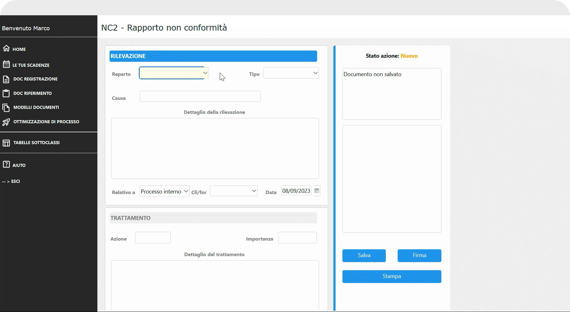
Task: Click the Home house icon
Action: pyautogui.click(x=6, y=48)
